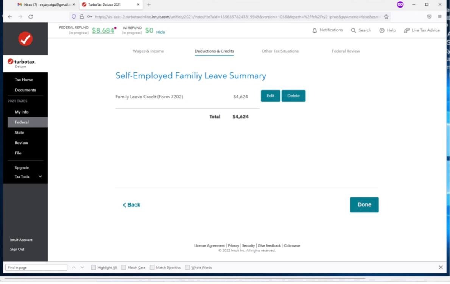Screen dimensions: 450x284
Task: Open the Privacy footer link
Action: point(233,245)
